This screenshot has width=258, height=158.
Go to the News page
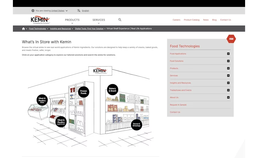tap(206, 20)
